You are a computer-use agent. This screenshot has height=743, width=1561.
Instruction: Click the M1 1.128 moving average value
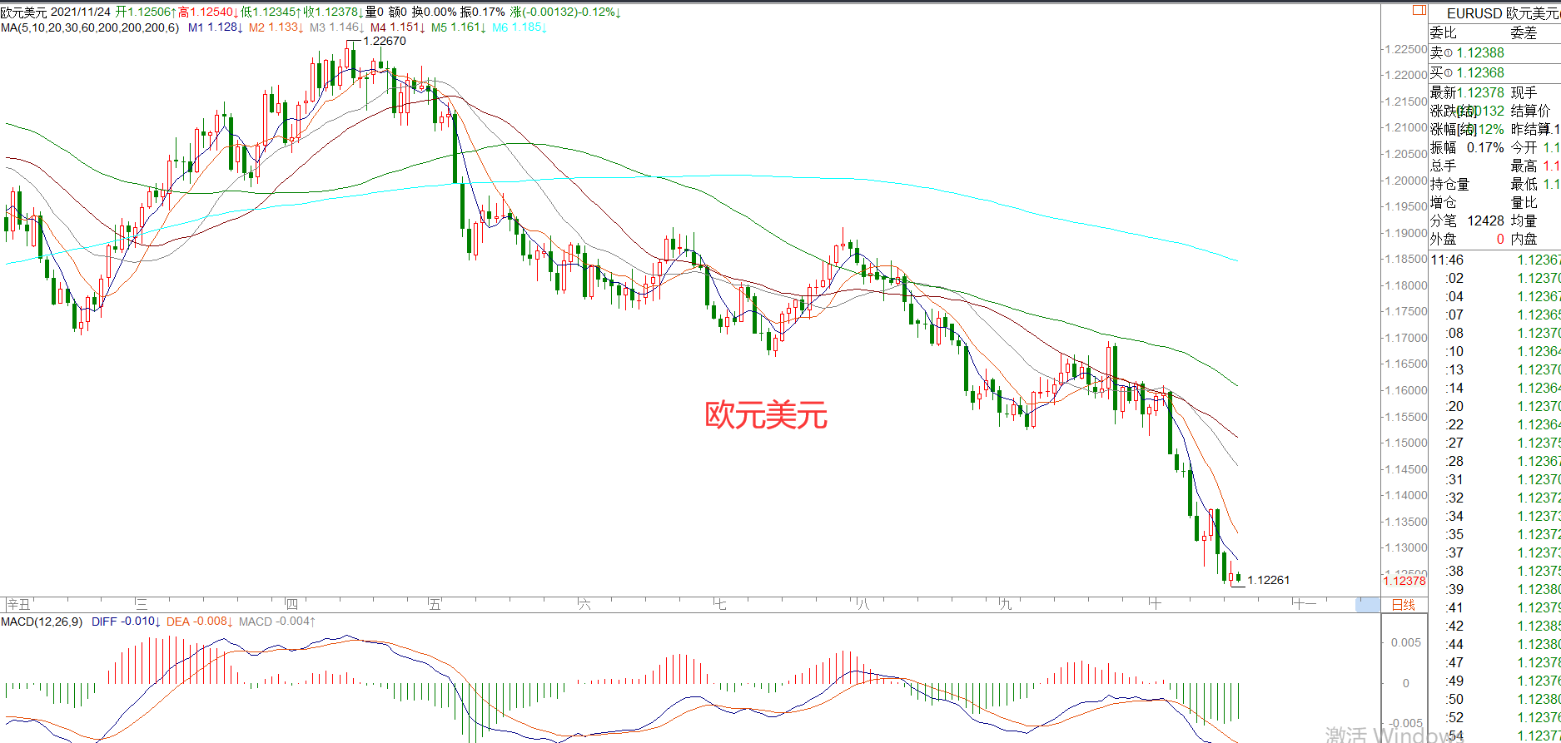tap(215, 27)
